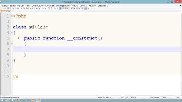Image resolution: width=182 pixels, height=102 pixels.
Task: Click the Dos\Windows line ending status
Action: pos(155,97)
